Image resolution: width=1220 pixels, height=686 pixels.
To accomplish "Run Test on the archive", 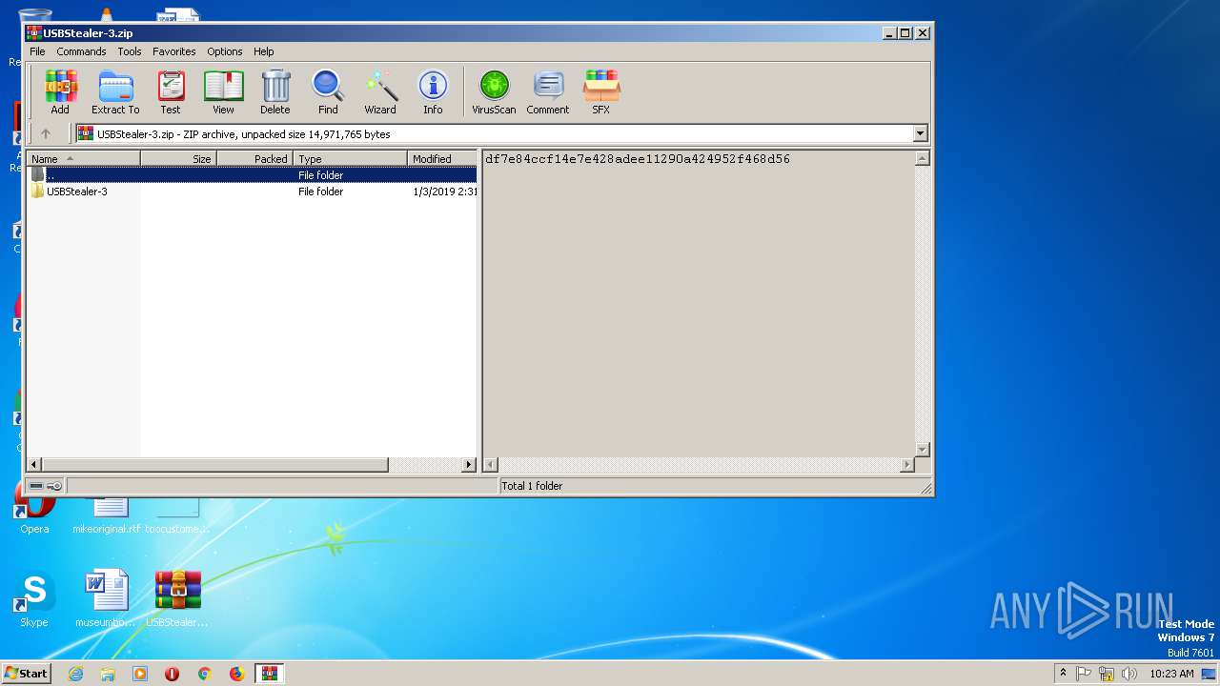I will pos(171,92).
